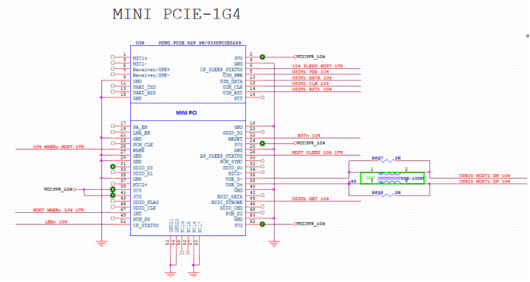Select the HSIC_DATA pin label
Screen dimensions: 530x282
pyautogui.click(x=230, y=196)
